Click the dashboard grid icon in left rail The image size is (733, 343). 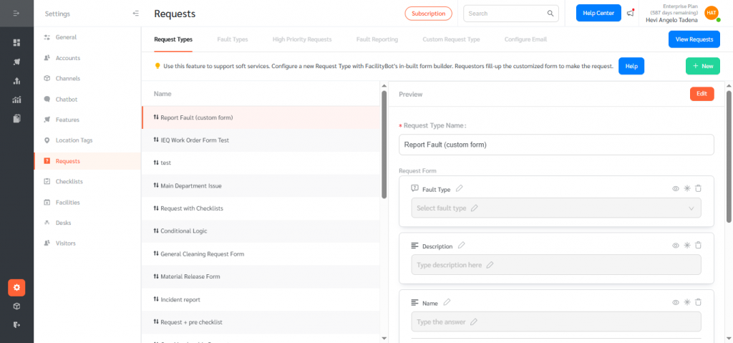tap(16, 42)
